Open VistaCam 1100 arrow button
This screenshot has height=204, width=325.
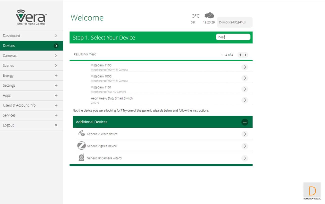pyautogui.click(x=245, y=67)
